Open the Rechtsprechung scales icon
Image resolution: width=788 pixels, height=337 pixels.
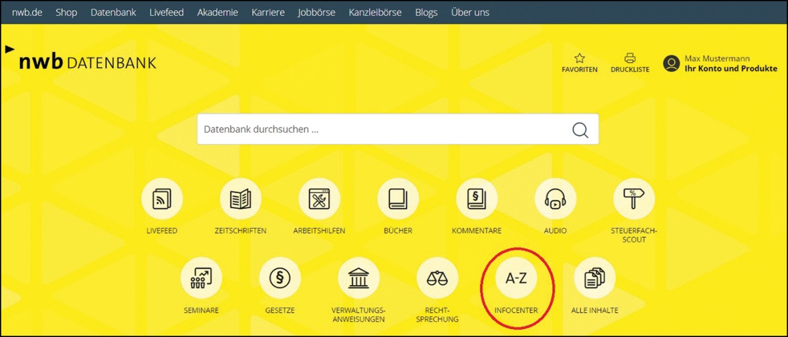click(x=437, y=278)
